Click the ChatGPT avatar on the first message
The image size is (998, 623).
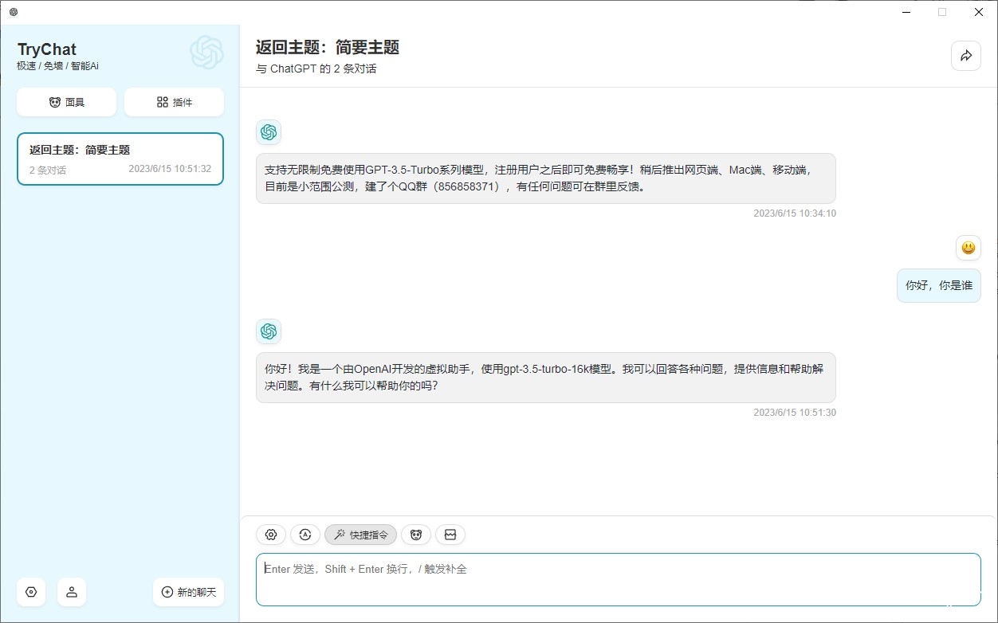pyautogui.click(x=269, y=132)
